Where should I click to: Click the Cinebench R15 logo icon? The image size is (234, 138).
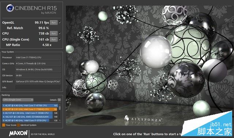tap(10, 8)
